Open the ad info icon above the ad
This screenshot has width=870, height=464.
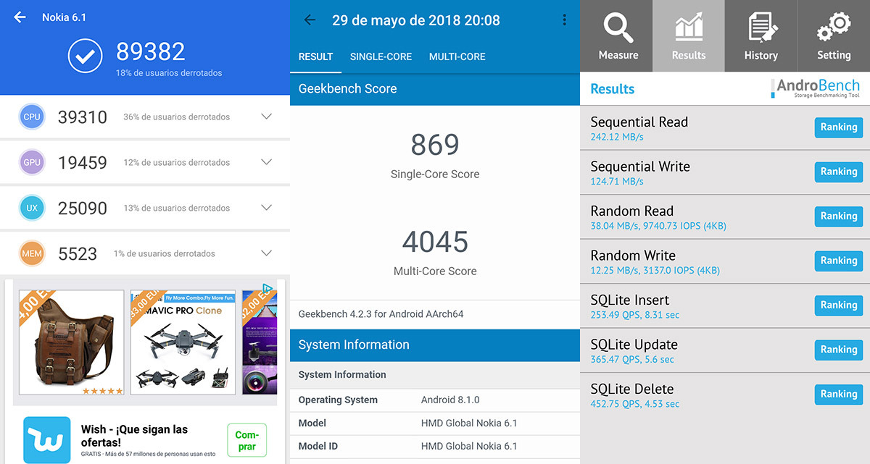[267, 289]
